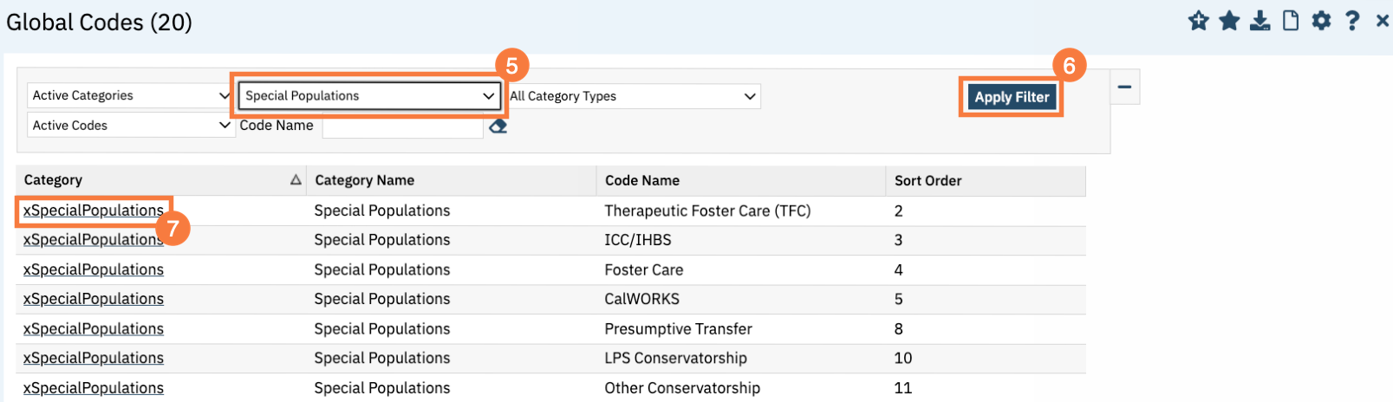The width and height of the screenshot is (1393, 402).
Task: Open help with the question mark icon
Action: pyautogui.click(x=1352, y=21)
